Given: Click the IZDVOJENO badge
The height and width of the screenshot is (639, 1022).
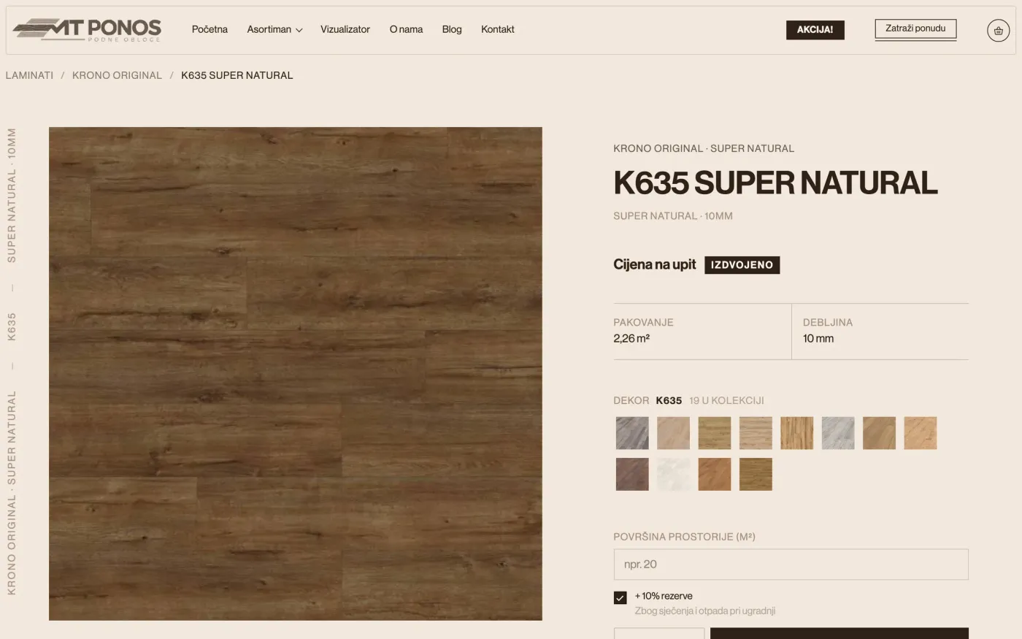Looking at the screenshot, I should (x=742, y=265).
